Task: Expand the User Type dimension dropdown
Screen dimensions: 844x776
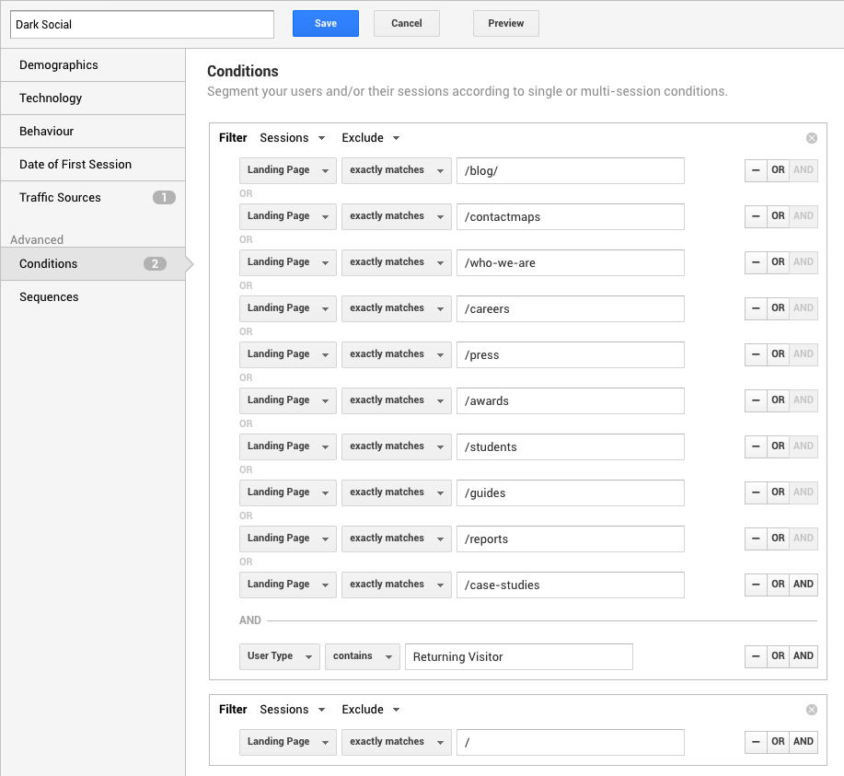Action: (x=280, y=656)
